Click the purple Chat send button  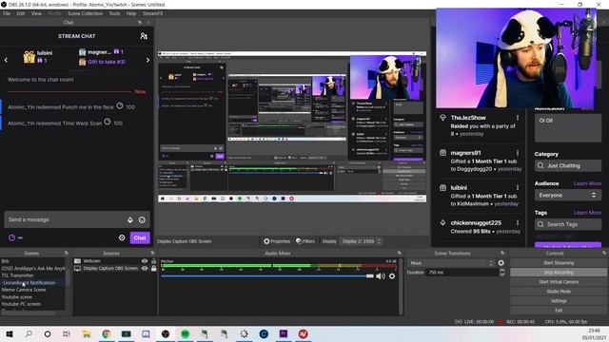[140, 237]
